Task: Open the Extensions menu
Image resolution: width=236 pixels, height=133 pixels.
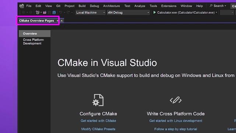Action: tap(169, 6)
